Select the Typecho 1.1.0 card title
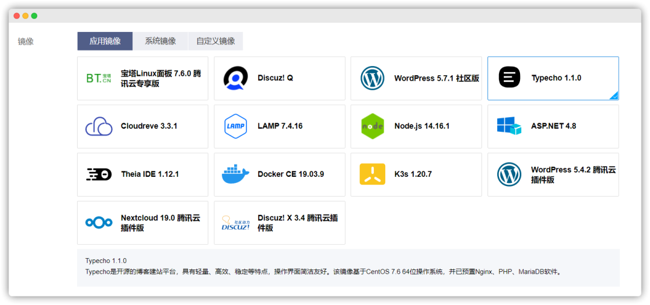The height and width of the screenshot is (305, 650). click(556, 78)
